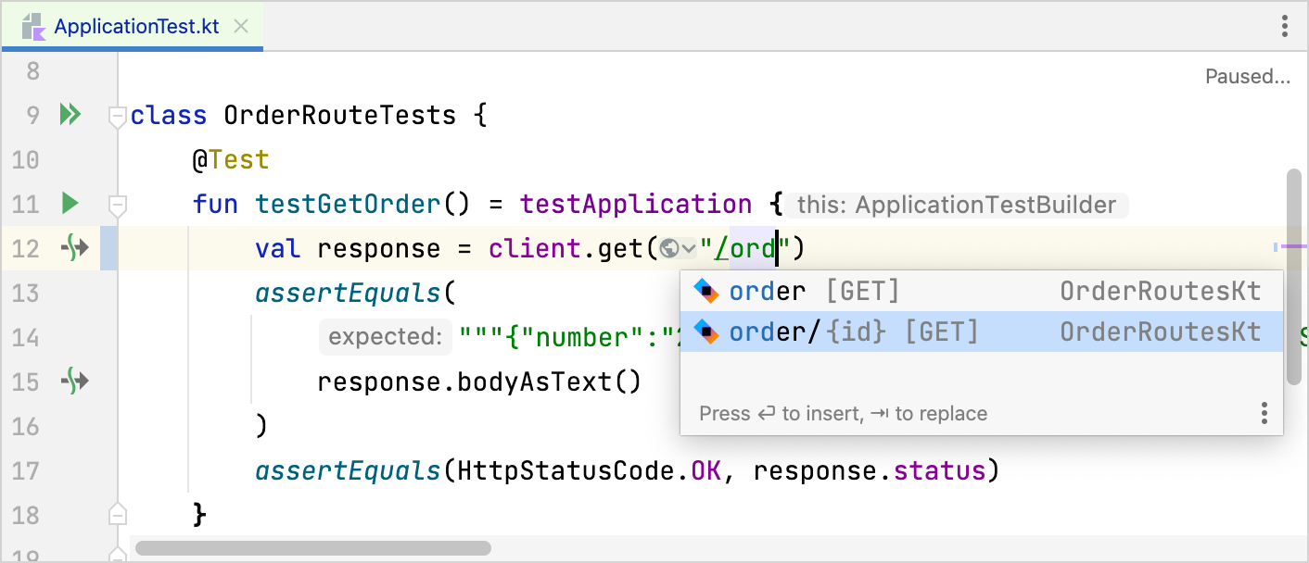Click the suspend call icon on line 12
1309x563 pixels.
(x=74, y=247)
